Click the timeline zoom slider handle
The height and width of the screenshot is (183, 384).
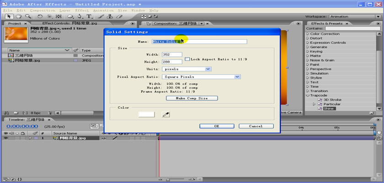pos(168,180)
